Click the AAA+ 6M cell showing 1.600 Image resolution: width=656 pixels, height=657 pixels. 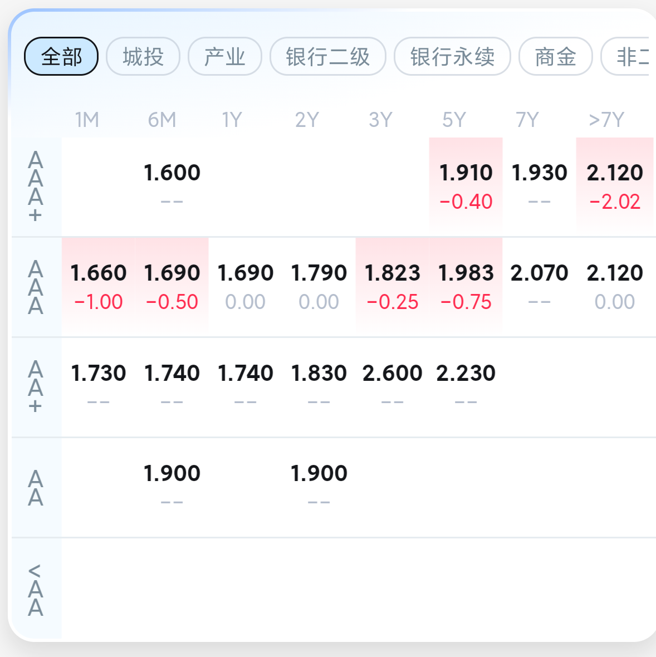coord(172,187)
